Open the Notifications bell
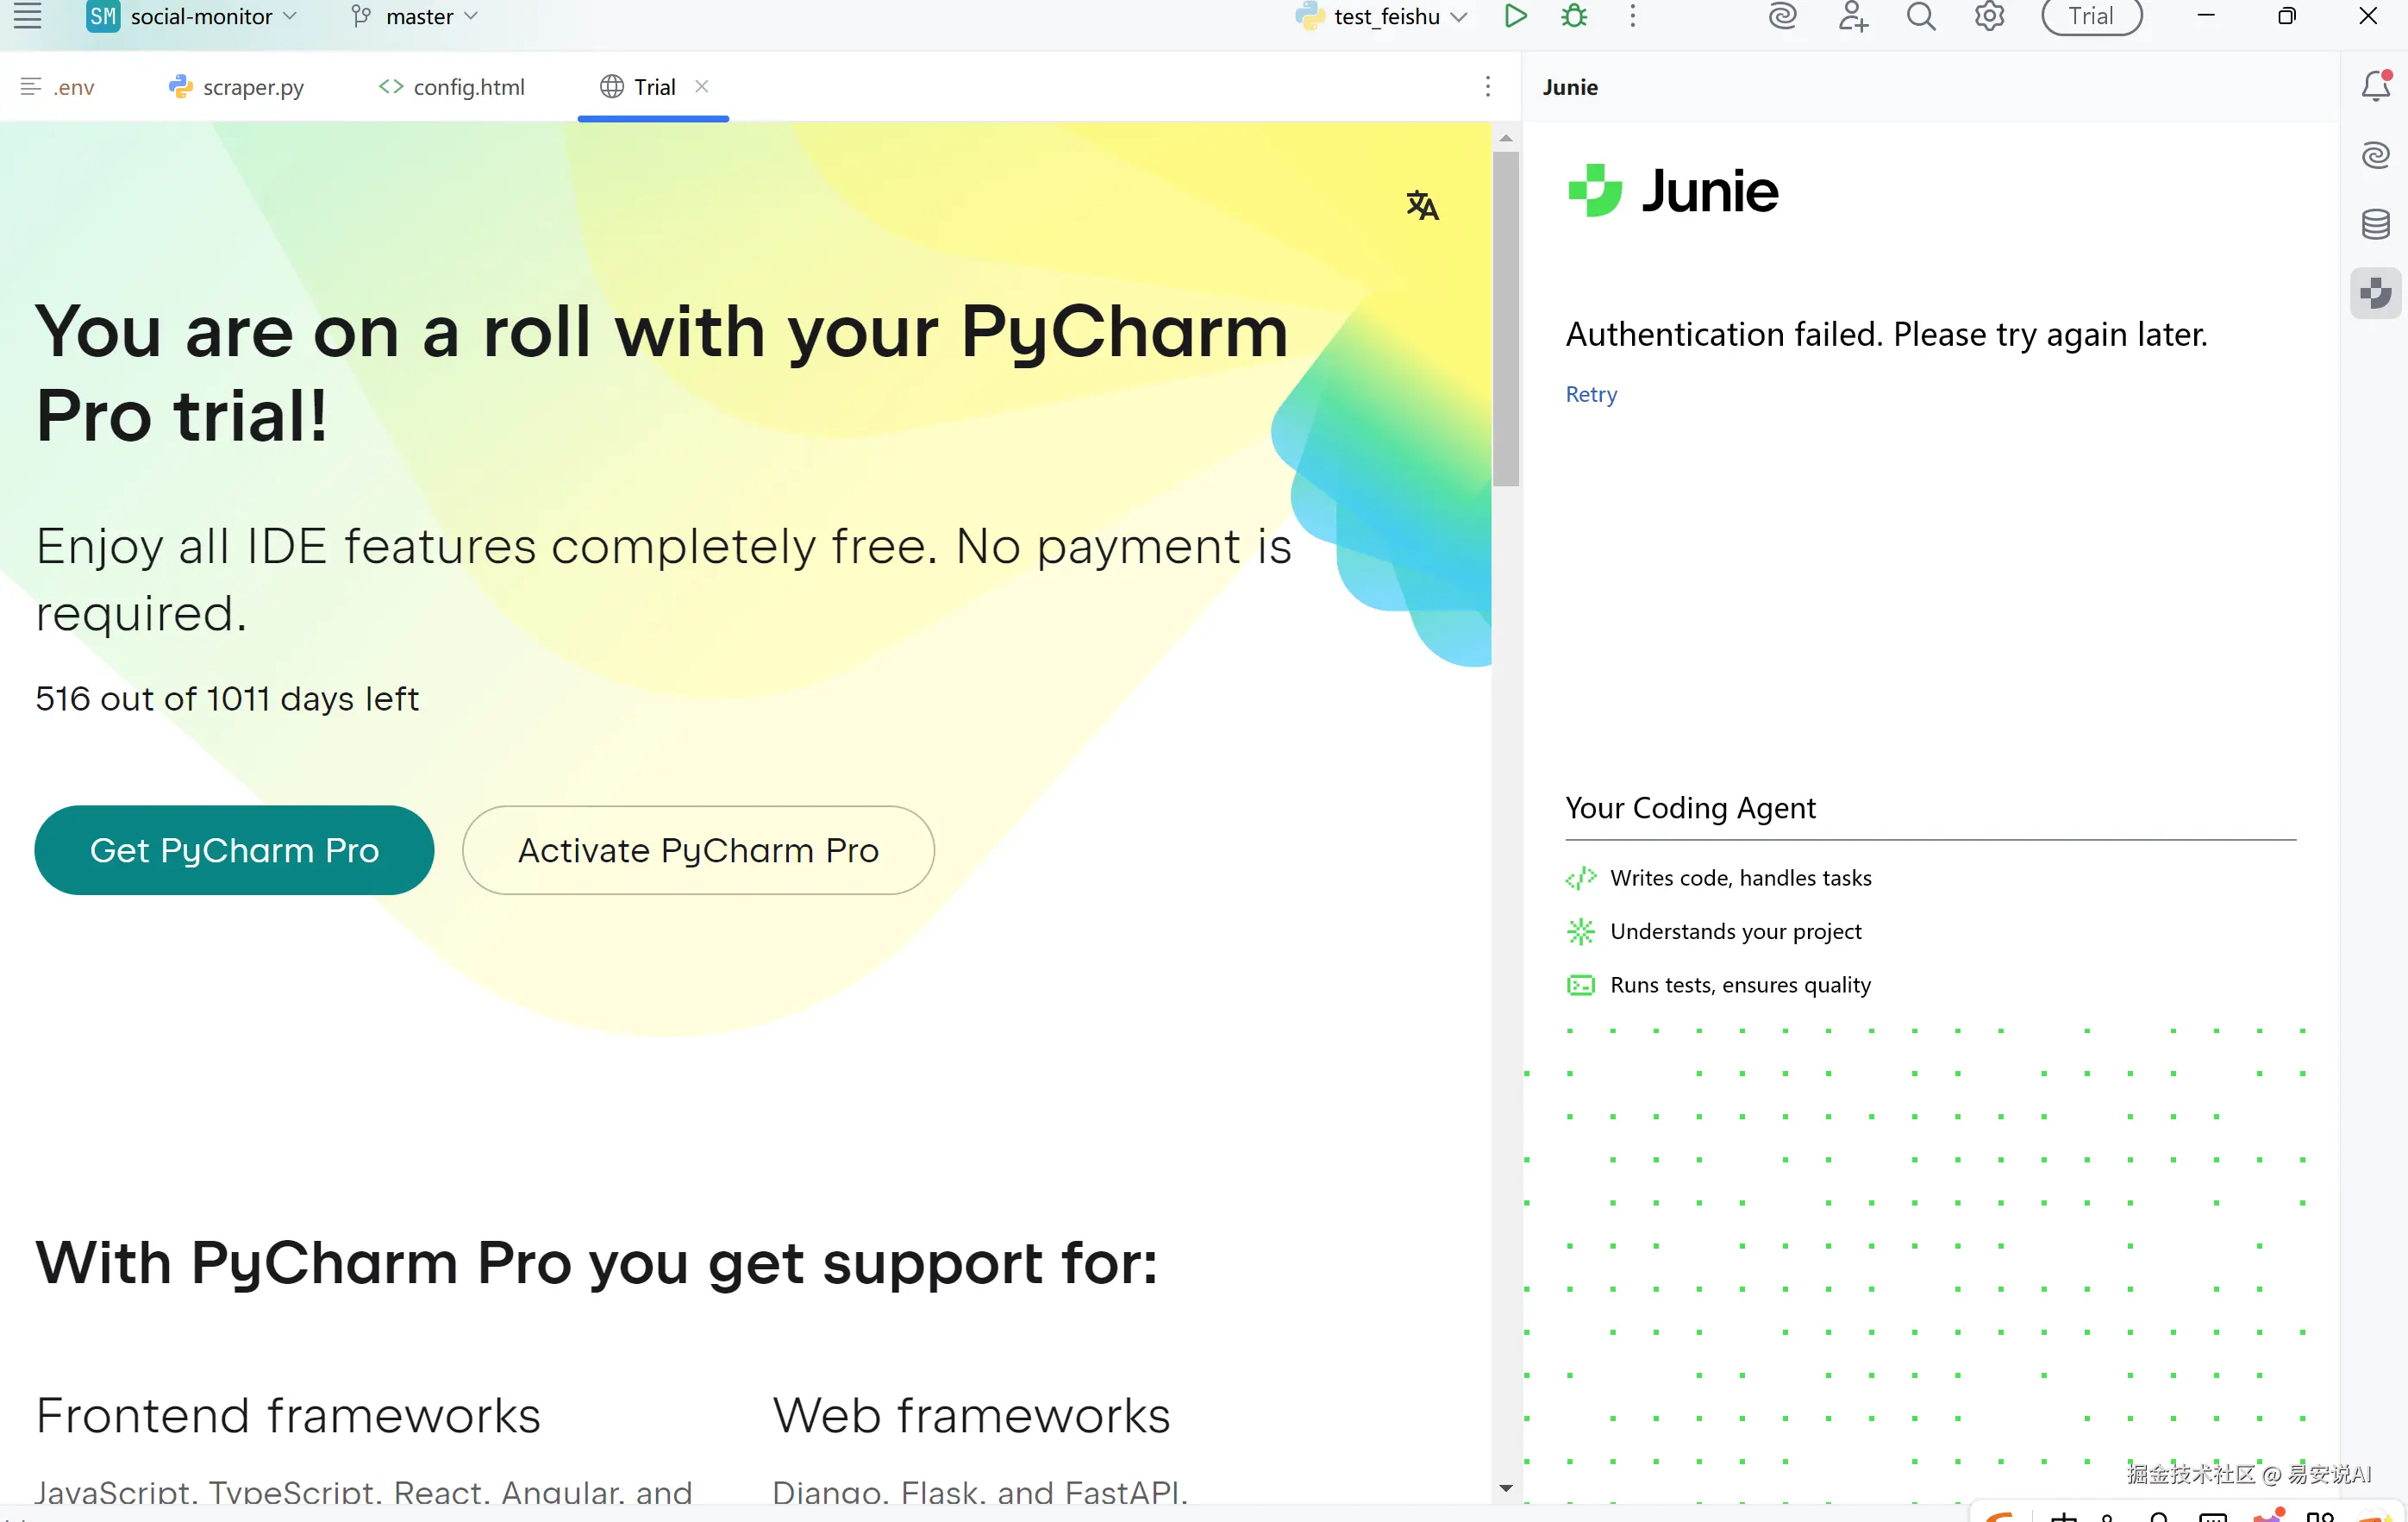The width and height of the screenshot is (2408, 1522). [x=2376, y=86]
